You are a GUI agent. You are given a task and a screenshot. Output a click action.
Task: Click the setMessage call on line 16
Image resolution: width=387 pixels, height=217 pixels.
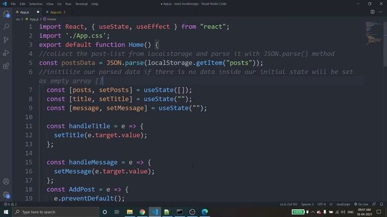pos(73,171)
